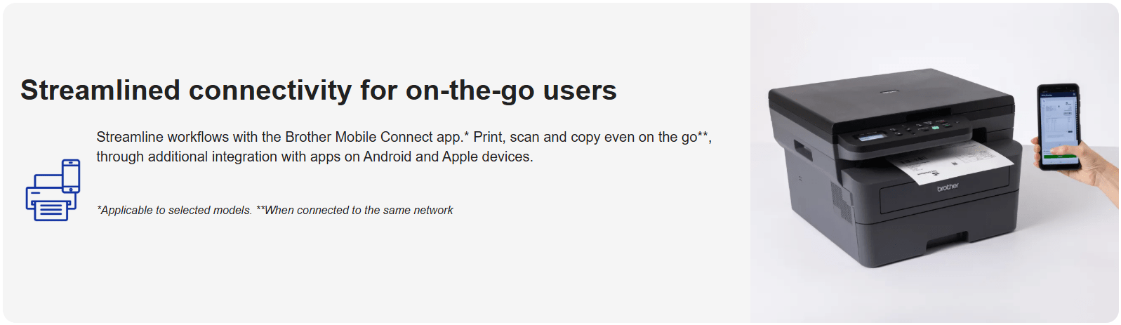Viewport: 1121px width, 325px height.
Task: Click the blue printer and phone icon
Action: pos(53,190)
